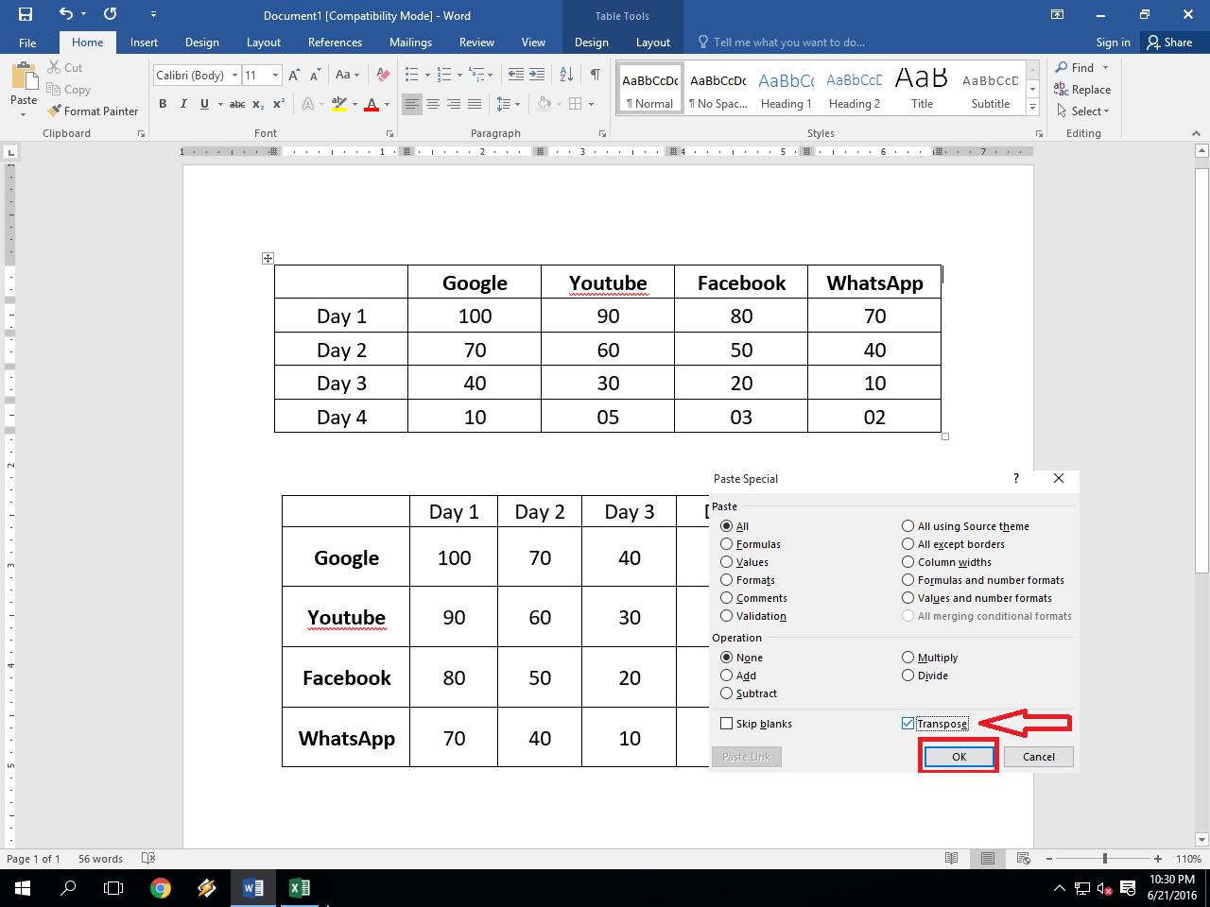
Task: Apply strikethrough formatting
Action: click(x=237, y=104)
